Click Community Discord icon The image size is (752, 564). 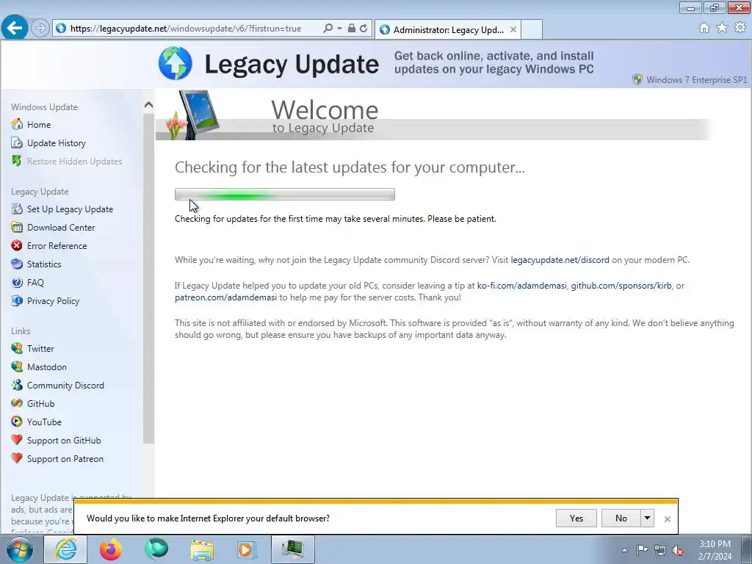[x=17, y=385]
